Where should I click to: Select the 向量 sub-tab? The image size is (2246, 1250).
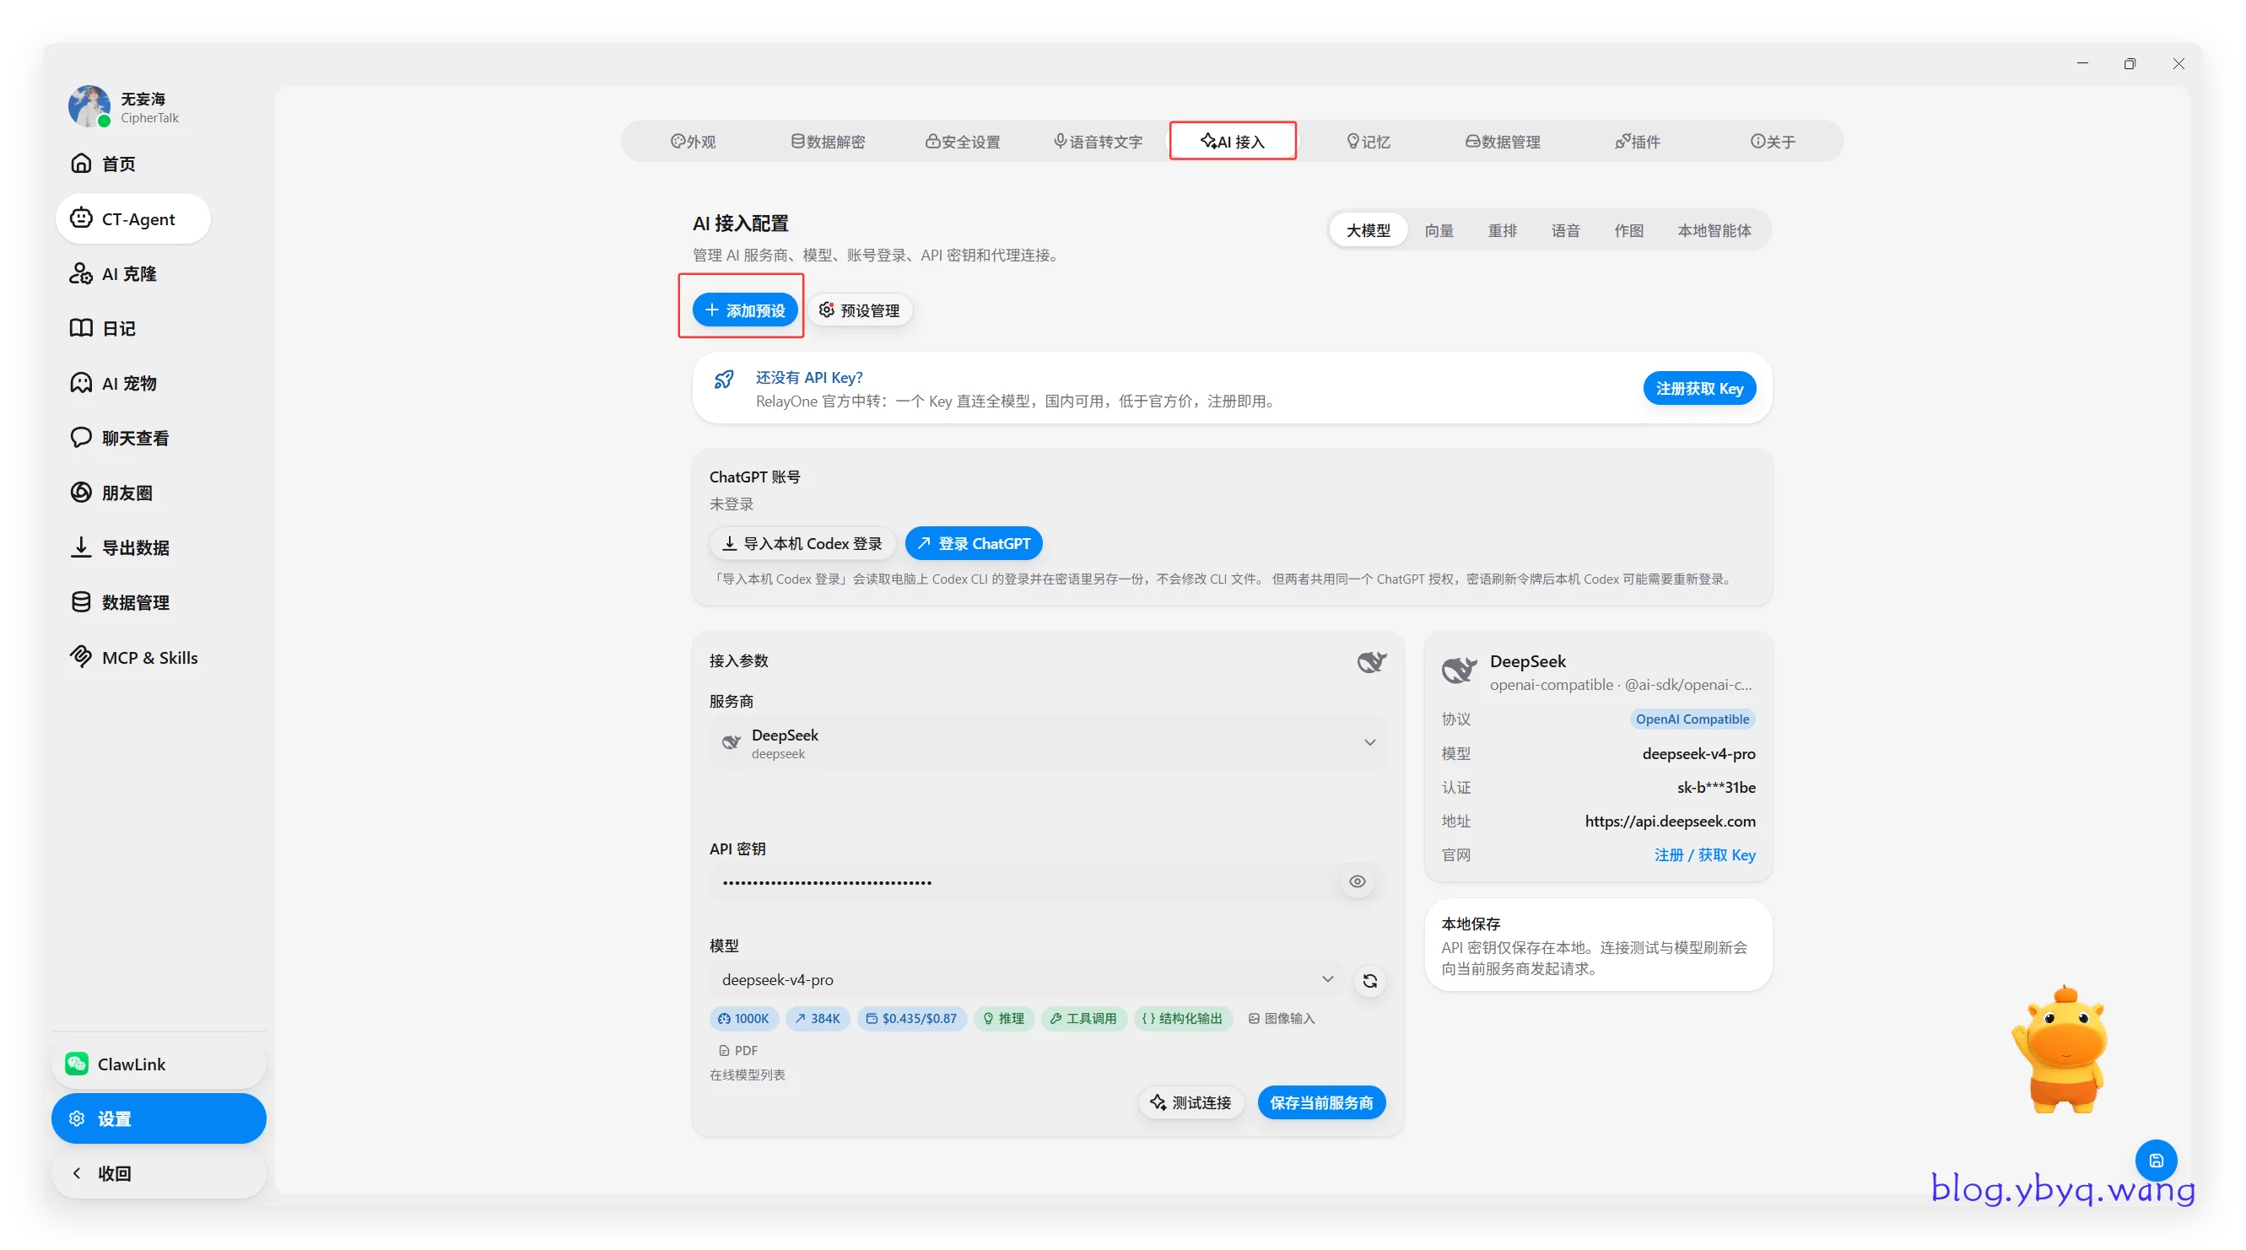tap(1439, 231)
